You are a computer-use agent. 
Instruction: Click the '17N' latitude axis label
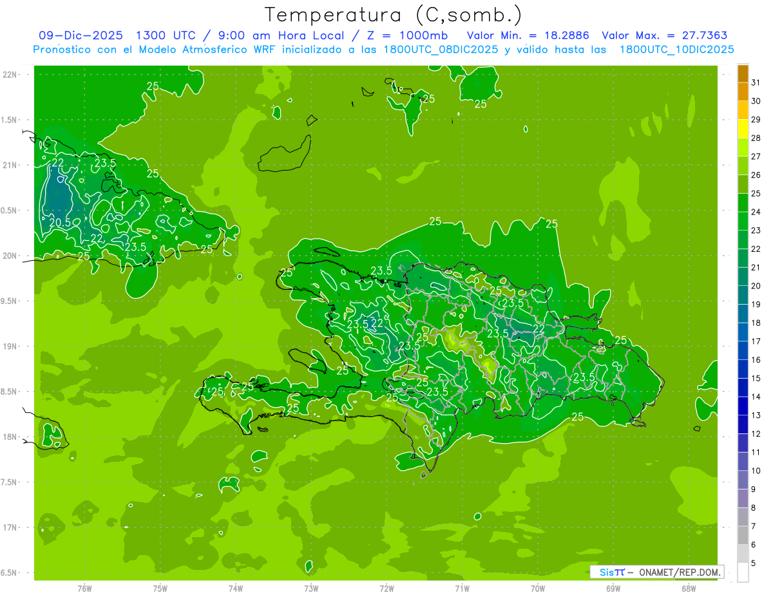pos(10,527)
